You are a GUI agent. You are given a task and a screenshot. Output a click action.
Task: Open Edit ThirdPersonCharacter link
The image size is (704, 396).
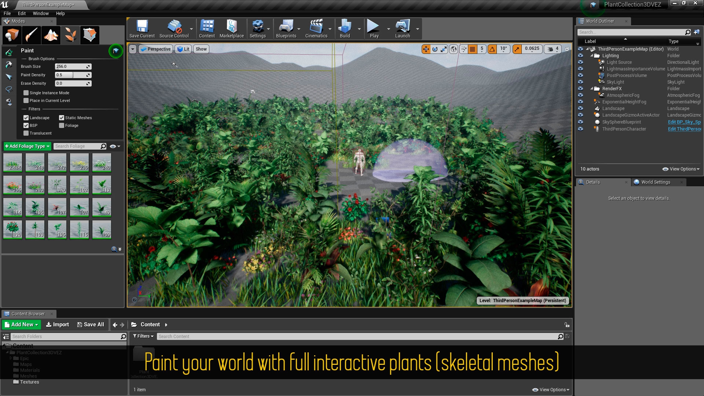click(x=684, y=129)
